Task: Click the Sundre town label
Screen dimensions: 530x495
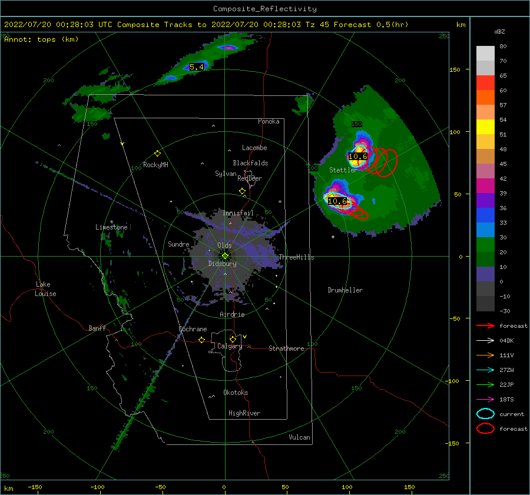Action: pyautogui.click(x=178, y=244)
